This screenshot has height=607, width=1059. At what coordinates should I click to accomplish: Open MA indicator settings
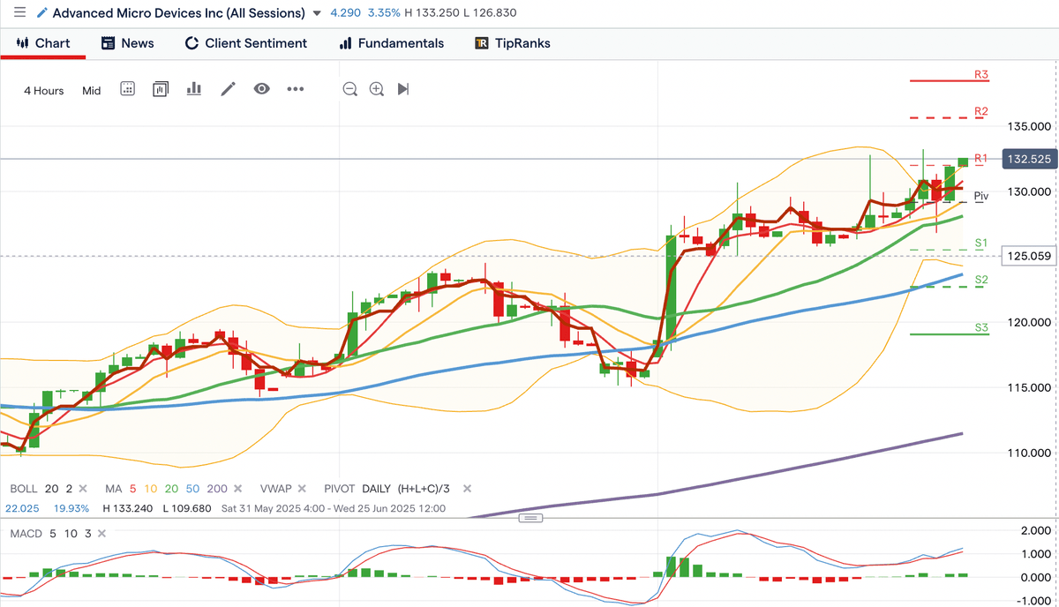pyautogui.click(x=114, y=488)
